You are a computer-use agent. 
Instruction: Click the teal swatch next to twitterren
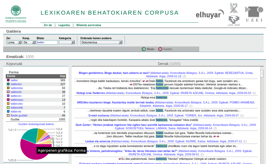pos(8,84)
